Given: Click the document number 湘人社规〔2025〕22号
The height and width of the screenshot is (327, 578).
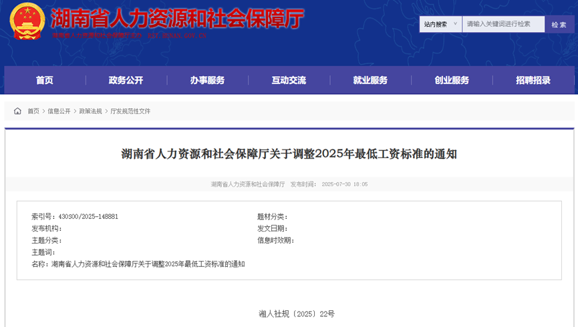Looking at the screenshot, I should tap(296, 313).
